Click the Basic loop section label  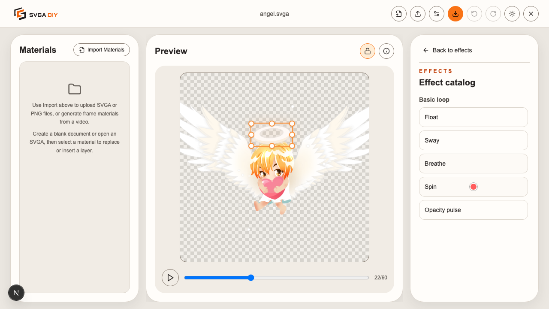pos(434,100)
